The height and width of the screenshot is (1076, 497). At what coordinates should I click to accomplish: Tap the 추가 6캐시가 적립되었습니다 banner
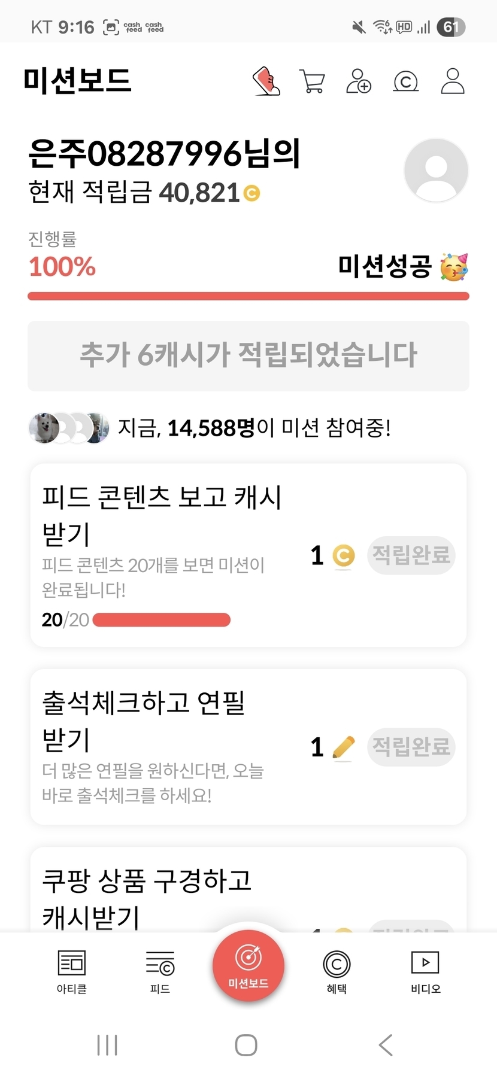pyautogui.click(x=249, y=355)
